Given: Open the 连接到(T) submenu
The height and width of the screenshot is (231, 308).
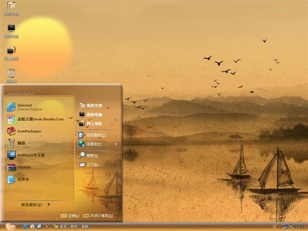Looking at the screenshot, I should (x=98, y=144).
